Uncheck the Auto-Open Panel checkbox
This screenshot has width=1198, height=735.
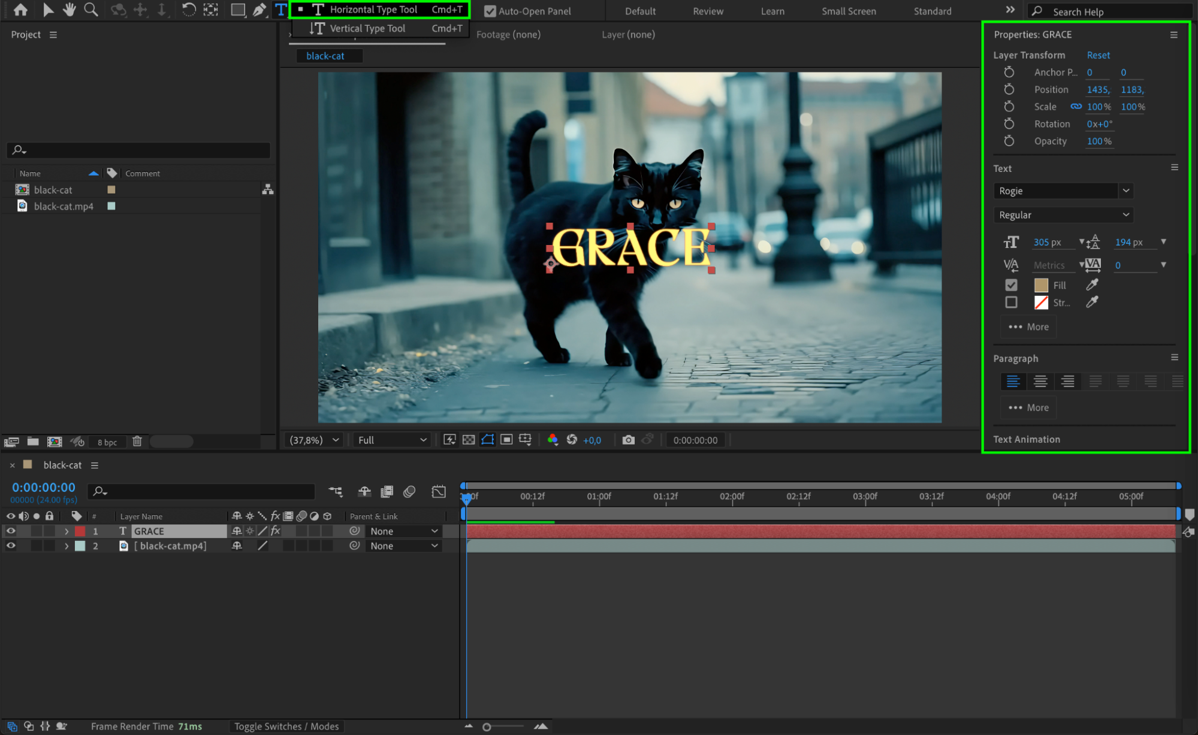pyautogui.click(x=490, y=11)
